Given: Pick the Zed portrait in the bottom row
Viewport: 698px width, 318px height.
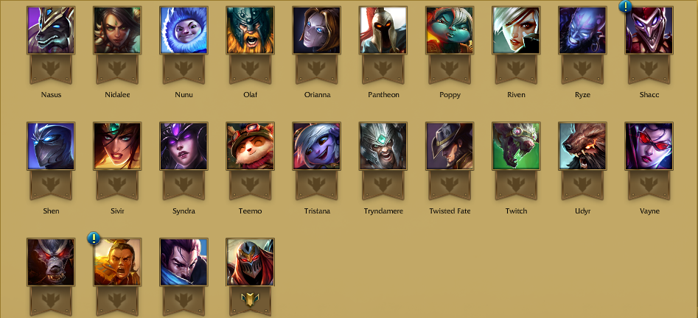Looking at the screenshot, I should (250, 262).
